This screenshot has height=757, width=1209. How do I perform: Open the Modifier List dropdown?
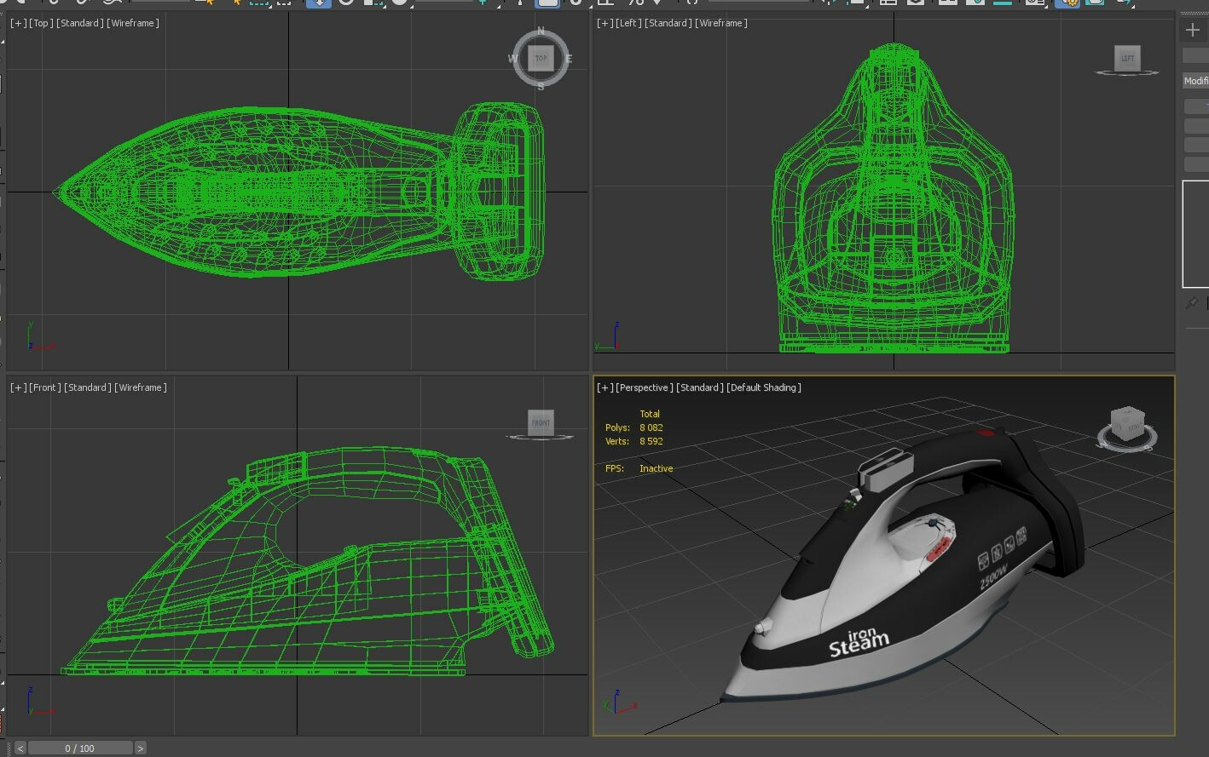[1195, 81]
